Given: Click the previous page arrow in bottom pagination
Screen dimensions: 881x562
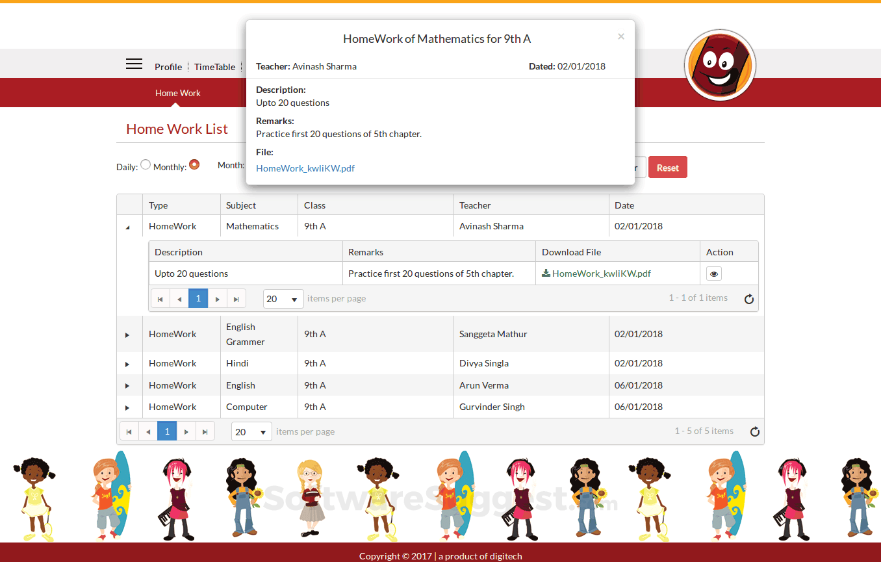Looking at the screenshot, I should [147, 431].
